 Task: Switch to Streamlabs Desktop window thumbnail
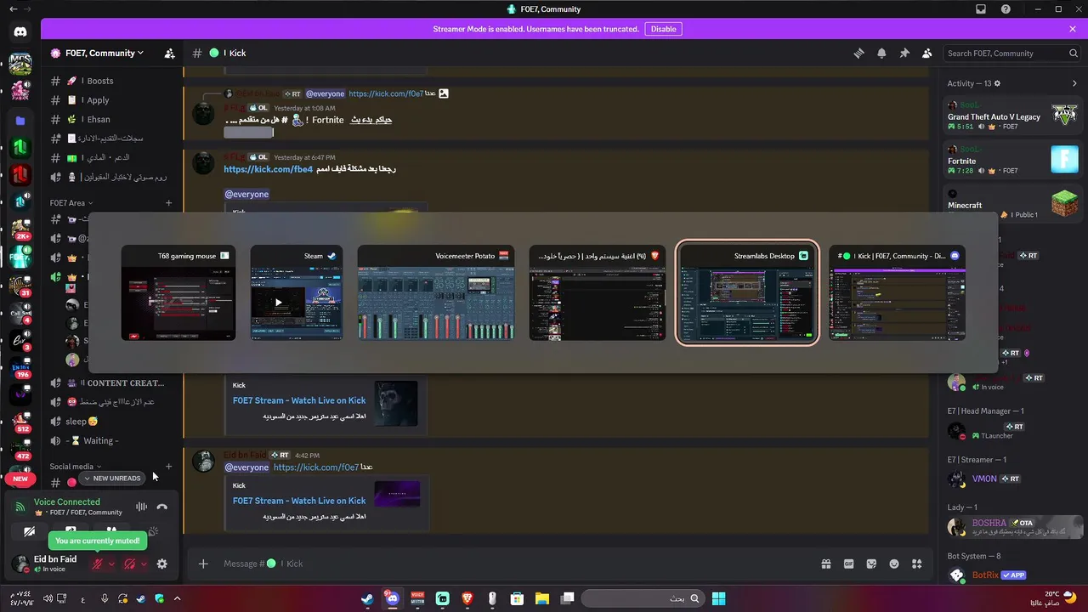click(747, 293)
